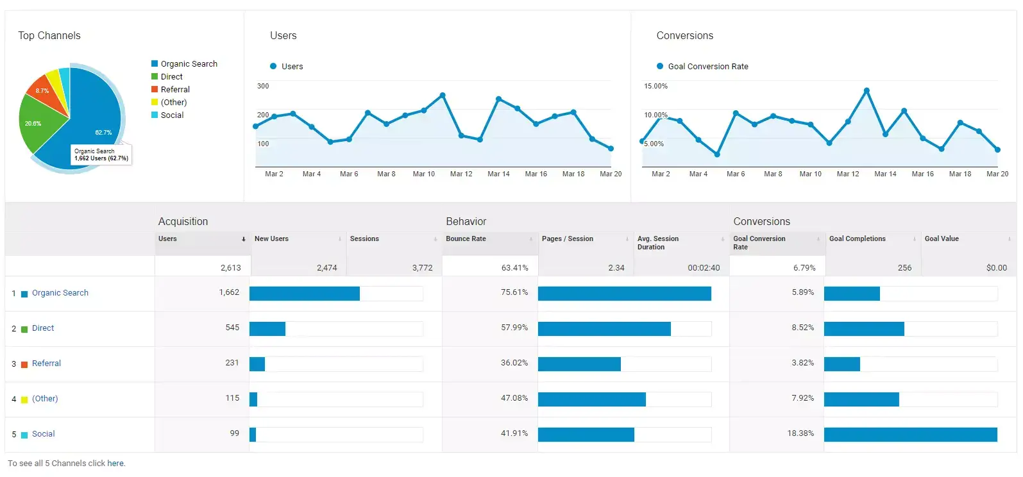This screenshot has width=1023, height=477.
Task: Click sort arrow in Pages / Session header
Action: (x=627, y=239)
